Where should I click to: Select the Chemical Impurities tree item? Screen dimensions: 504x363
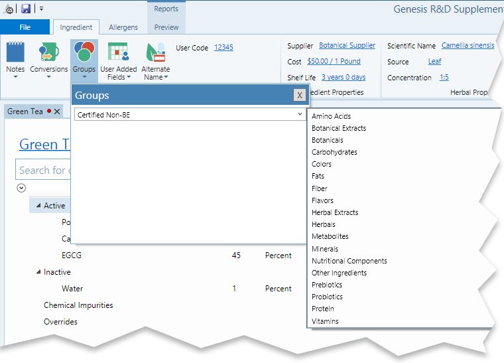coord(78,305)
